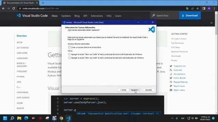
Task: Open the Blog nav item
Action: [x=77, y=16]
